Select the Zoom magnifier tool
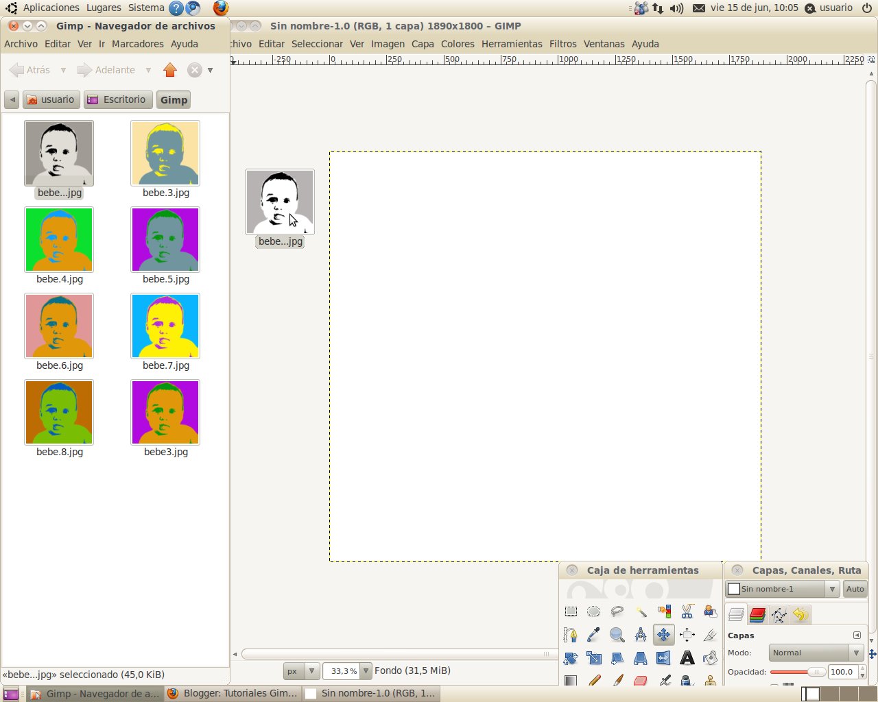The image size is (878, 702). tap(617, 634)
